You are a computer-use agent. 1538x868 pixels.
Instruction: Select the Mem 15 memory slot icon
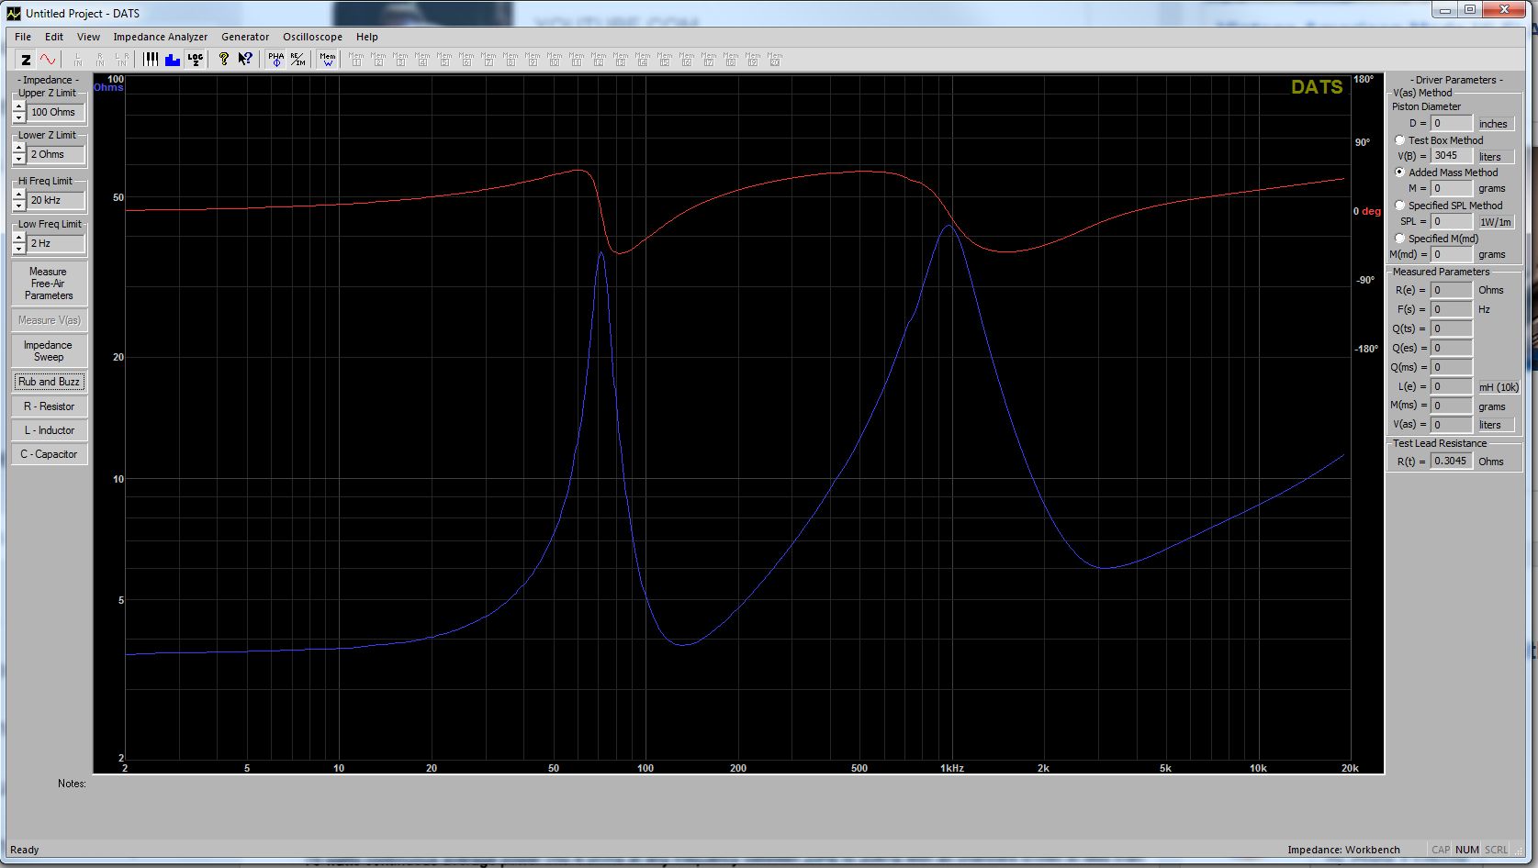665,60
